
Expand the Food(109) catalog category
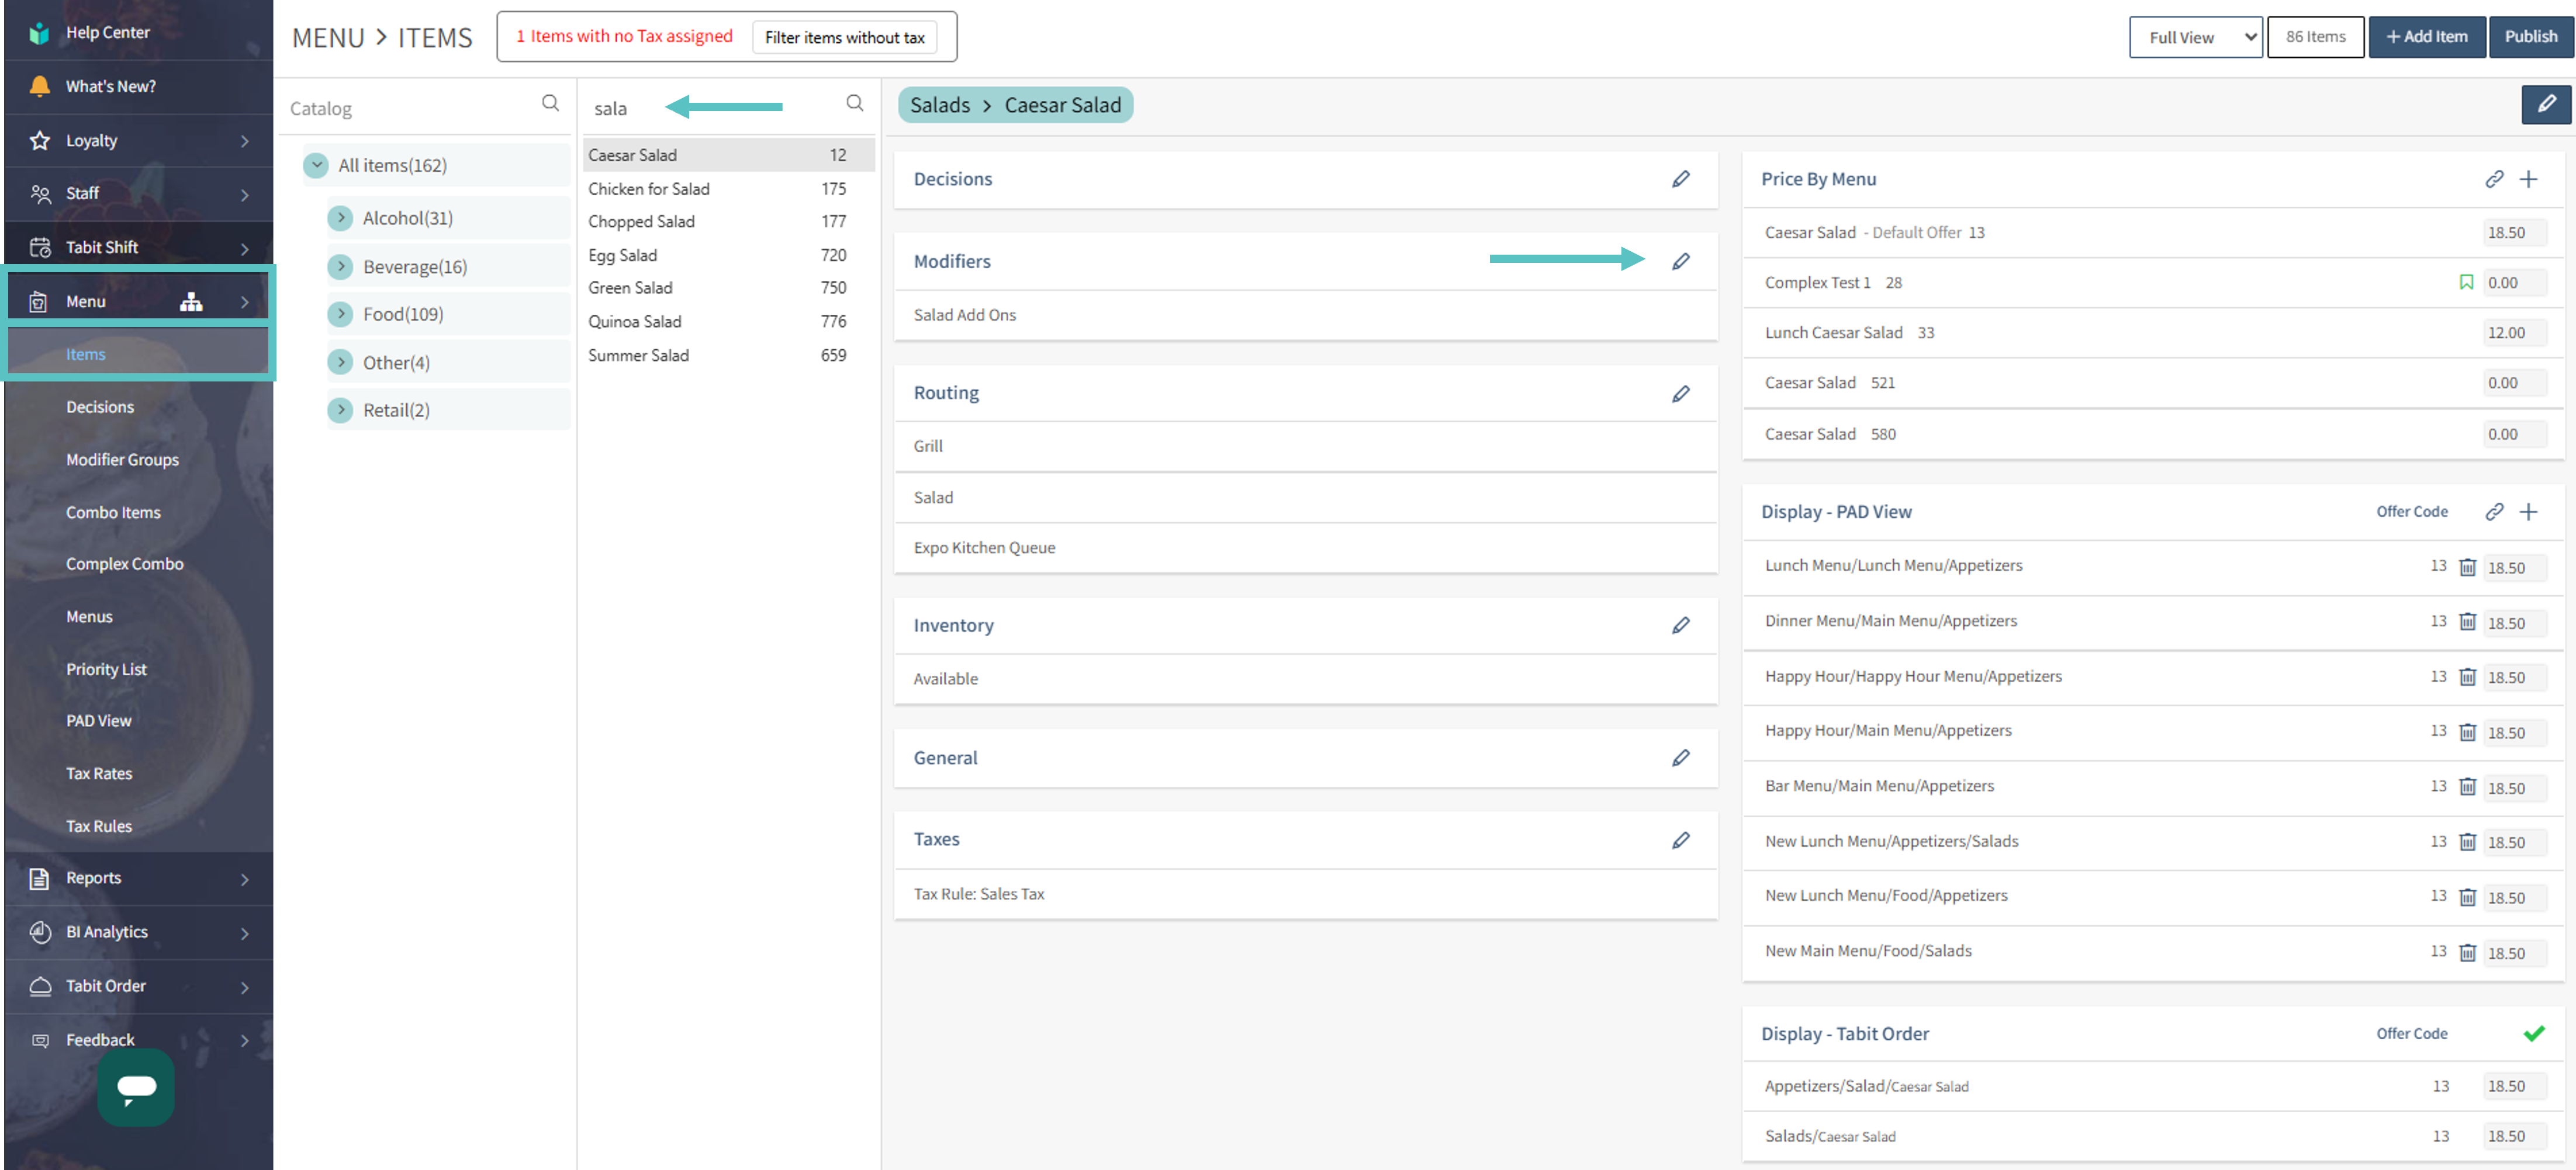341,314
